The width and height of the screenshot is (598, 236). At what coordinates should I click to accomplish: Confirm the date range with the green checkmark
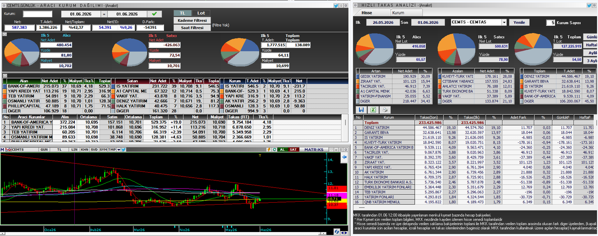click(x=154, y=14)
